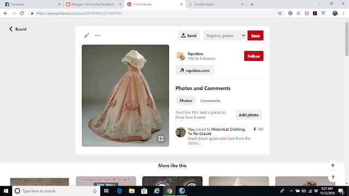The width and height of the screenshot is (349, 196).
Task: Open the Squidoo profile name link
Action: coord(195,53)
